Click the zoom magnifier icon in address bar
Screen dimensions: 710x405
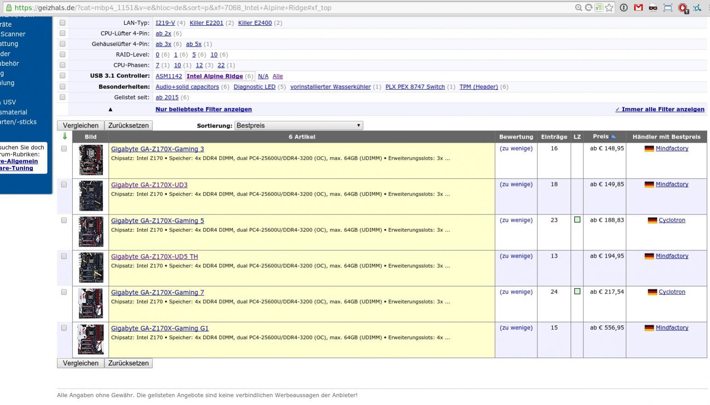tap(578, 7)
